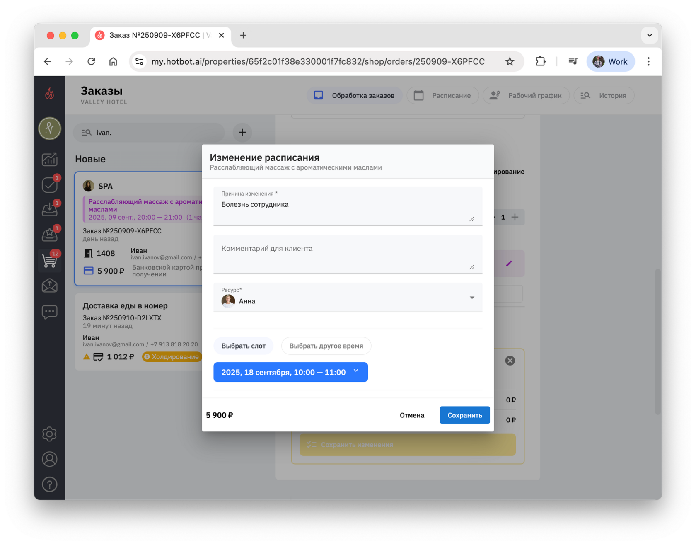Click the page vertical scrollbar
The height and width of the screenshot is (545, 696).
(x=658, y=342)
